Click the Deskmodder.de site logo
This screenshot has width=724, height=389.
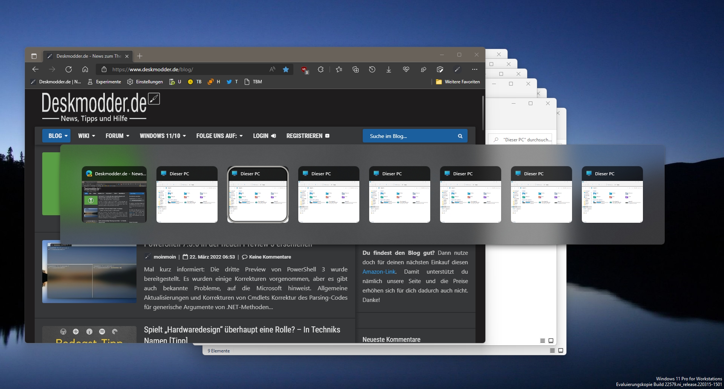pyautogui.click(x=100, y=107)
